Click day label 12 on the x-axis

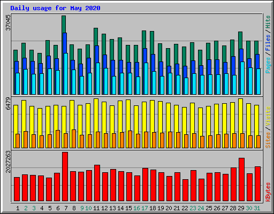[x=104, y=208]
